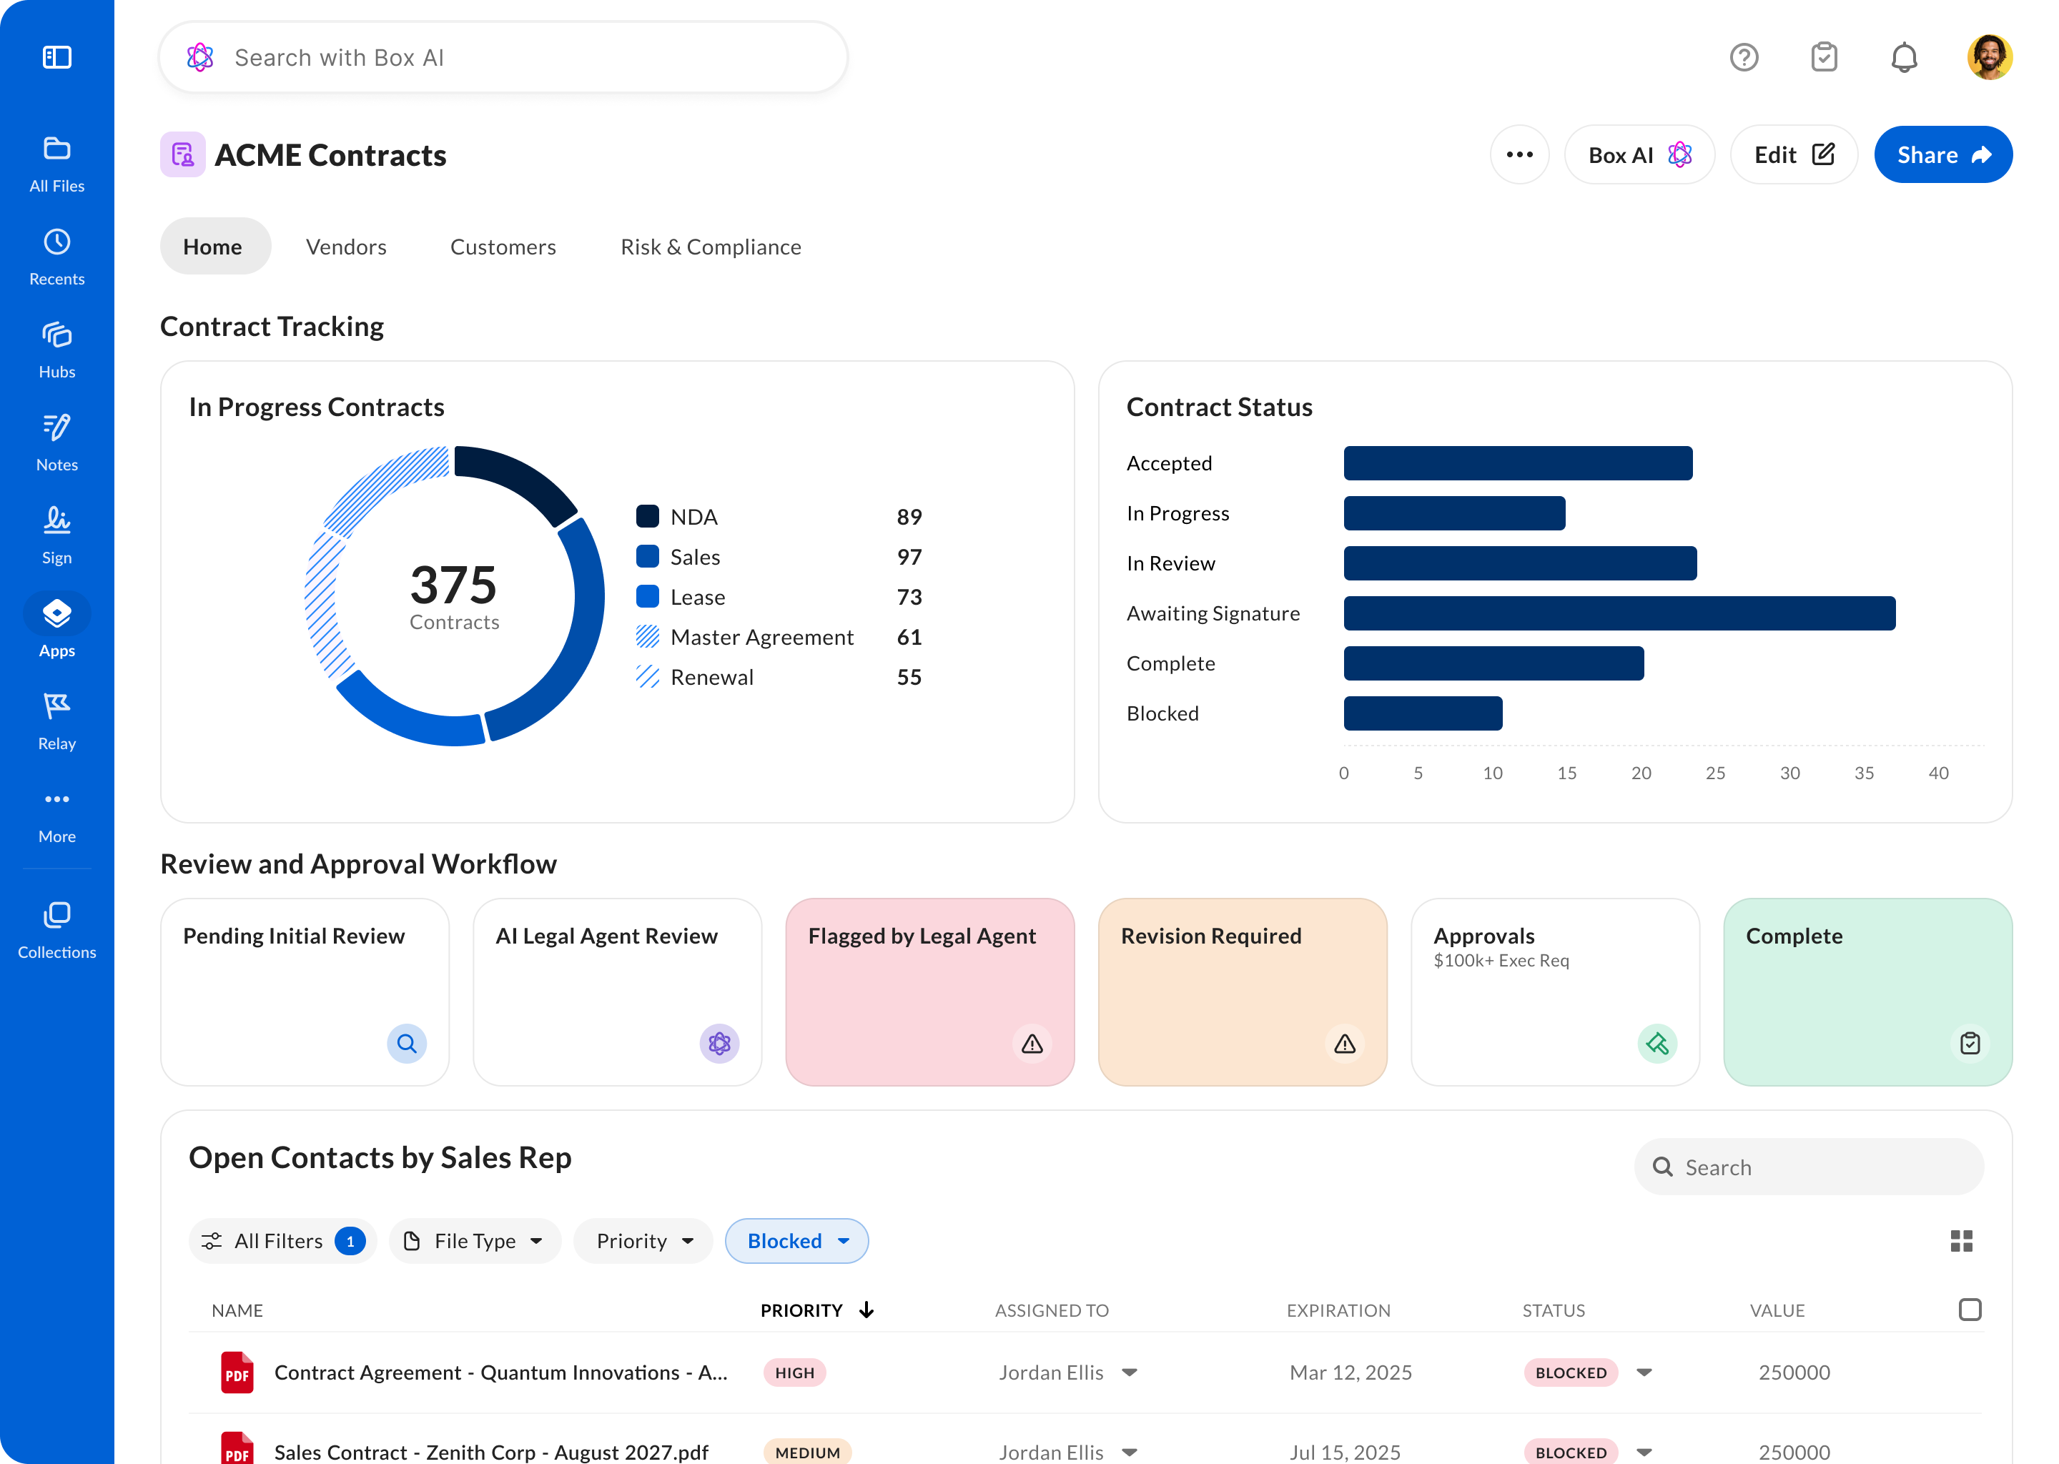Toggle the sidebar collapse icon
This screenshot has width=2059, height=1464.
56,58
